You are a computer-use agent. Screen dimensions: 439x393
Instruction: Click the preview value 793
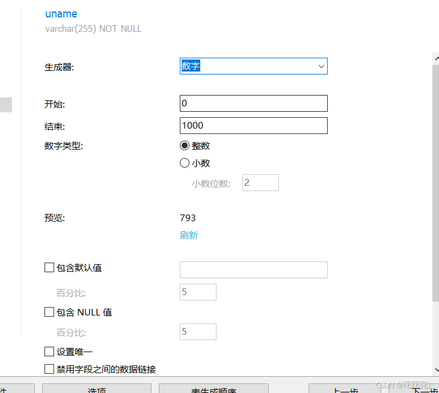click(188, 218)
